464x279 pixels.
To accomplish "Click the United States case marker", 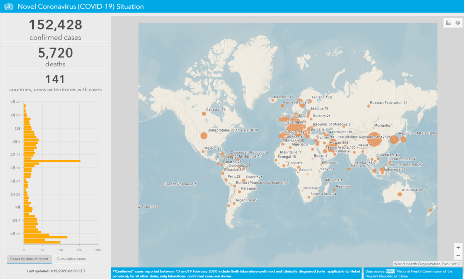I will (203, 136).
